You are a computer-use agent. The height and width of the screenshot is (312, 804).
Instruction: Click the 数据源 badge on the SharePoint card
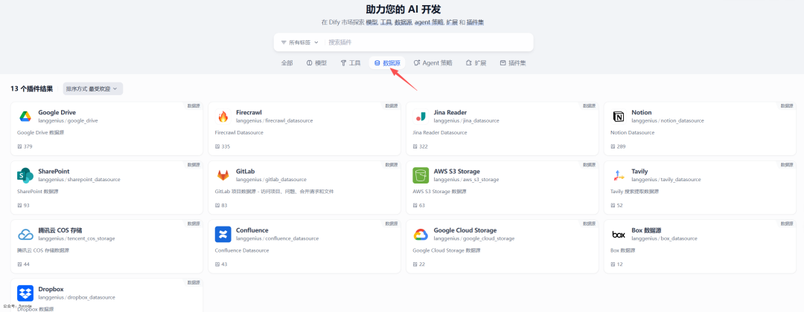tap(194, 165)
